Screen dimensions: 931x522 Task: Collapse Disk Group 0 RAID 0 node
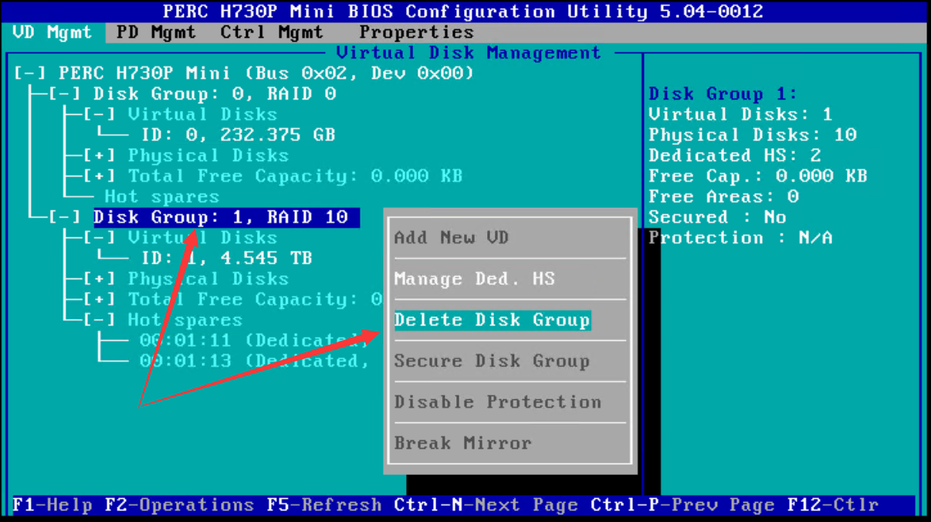click(x=65, y=94)
